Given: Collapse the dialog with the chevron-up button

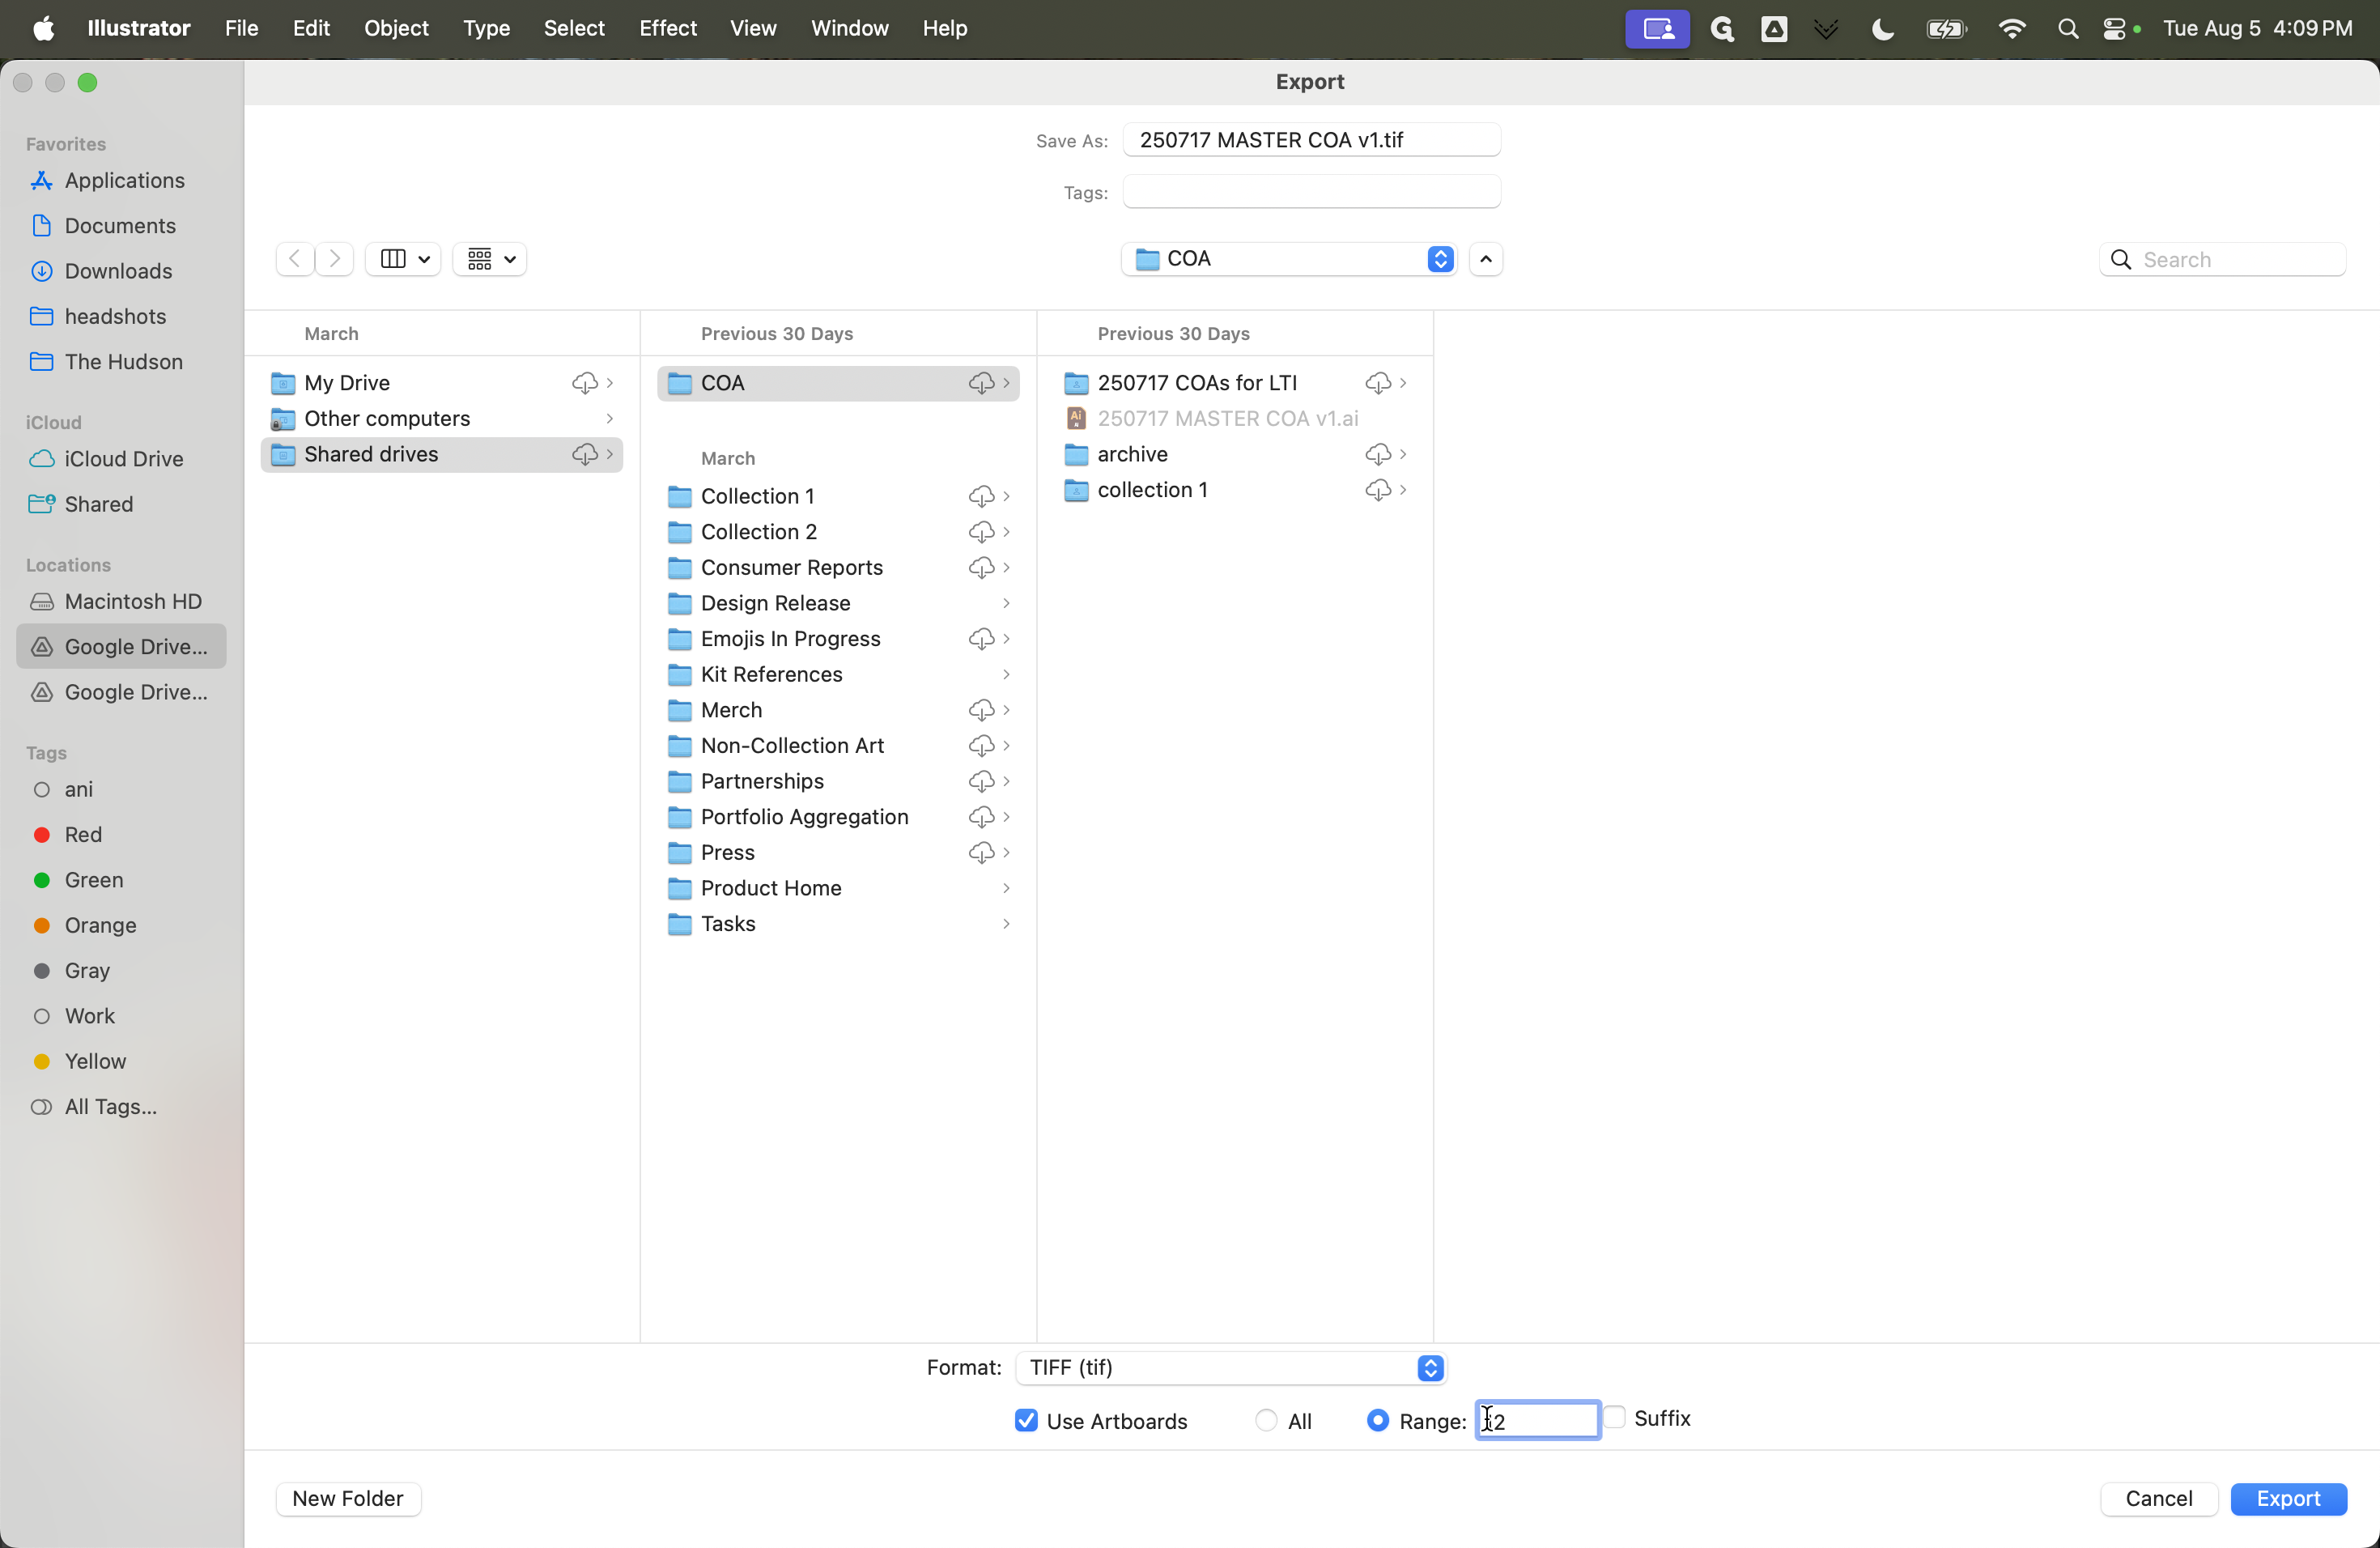Looking at the screenshot, I should (1486, 259).
